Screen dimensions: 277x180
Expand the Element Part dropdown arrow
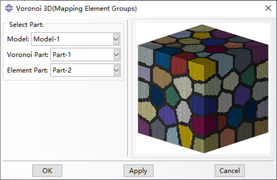117,70
